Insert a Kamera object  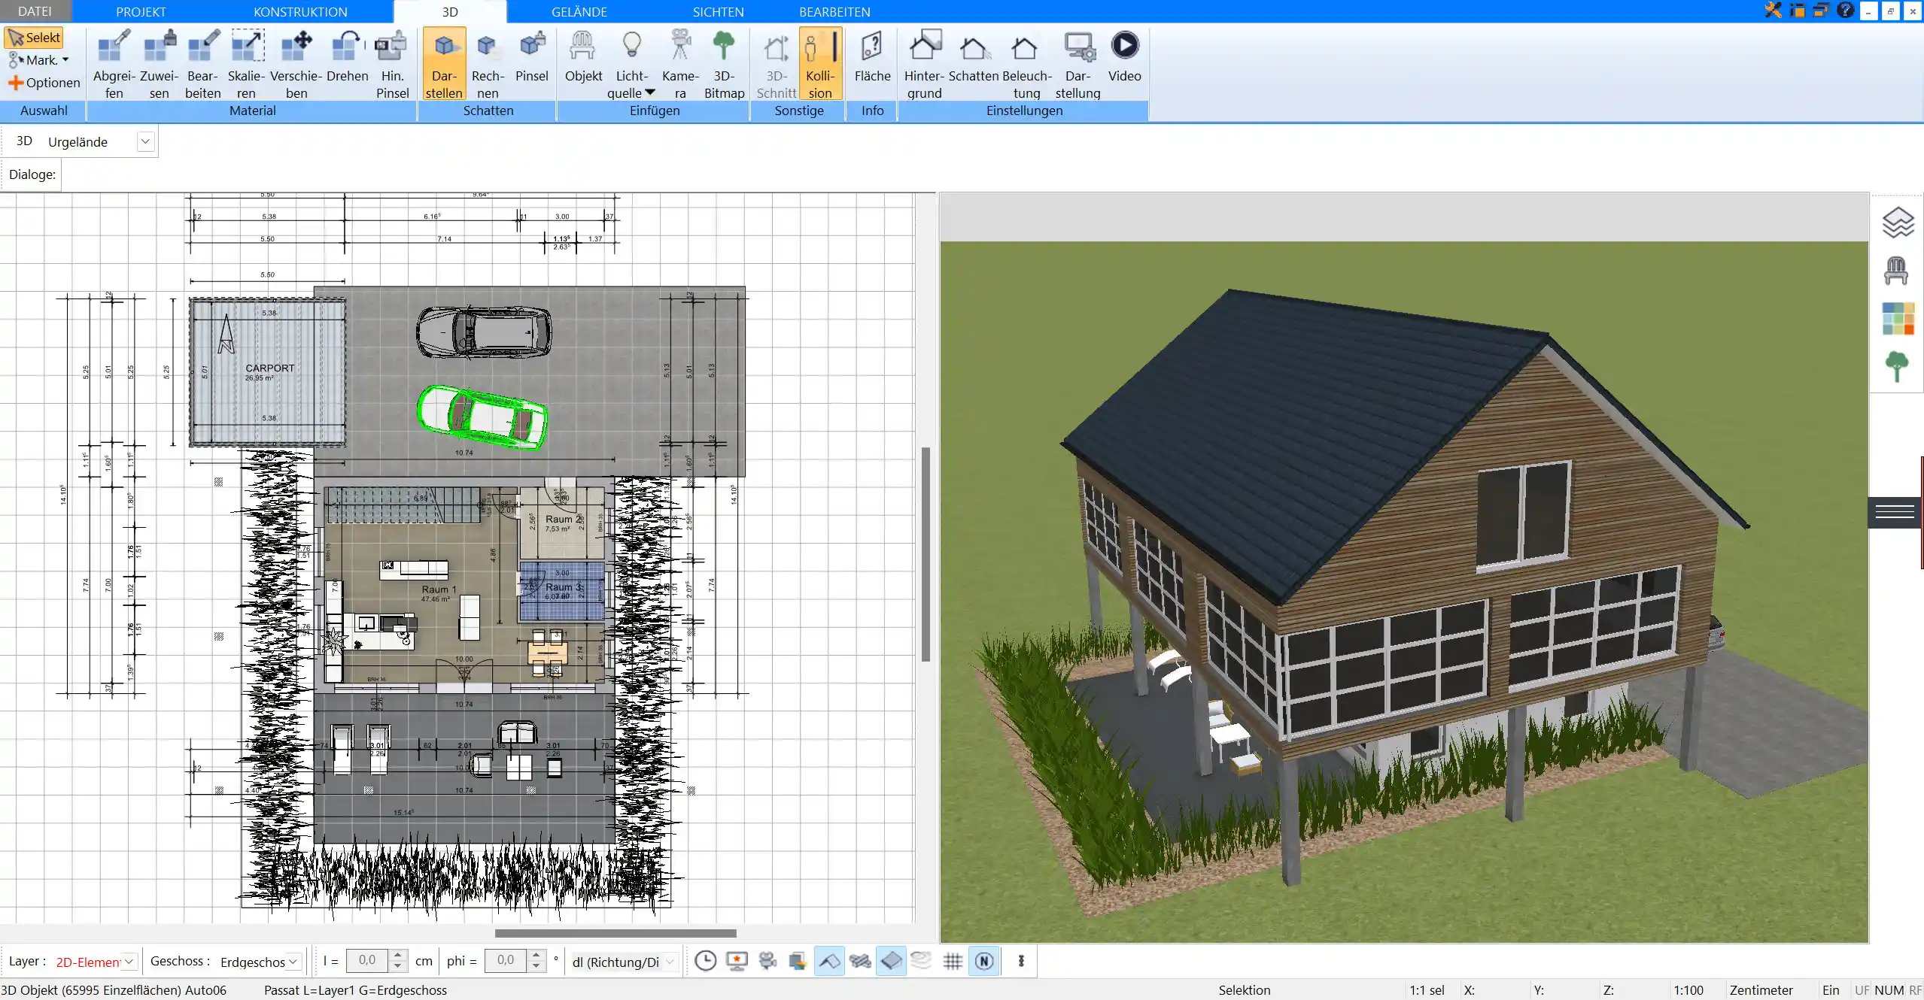pyautogui.click(x=680, y=64)
